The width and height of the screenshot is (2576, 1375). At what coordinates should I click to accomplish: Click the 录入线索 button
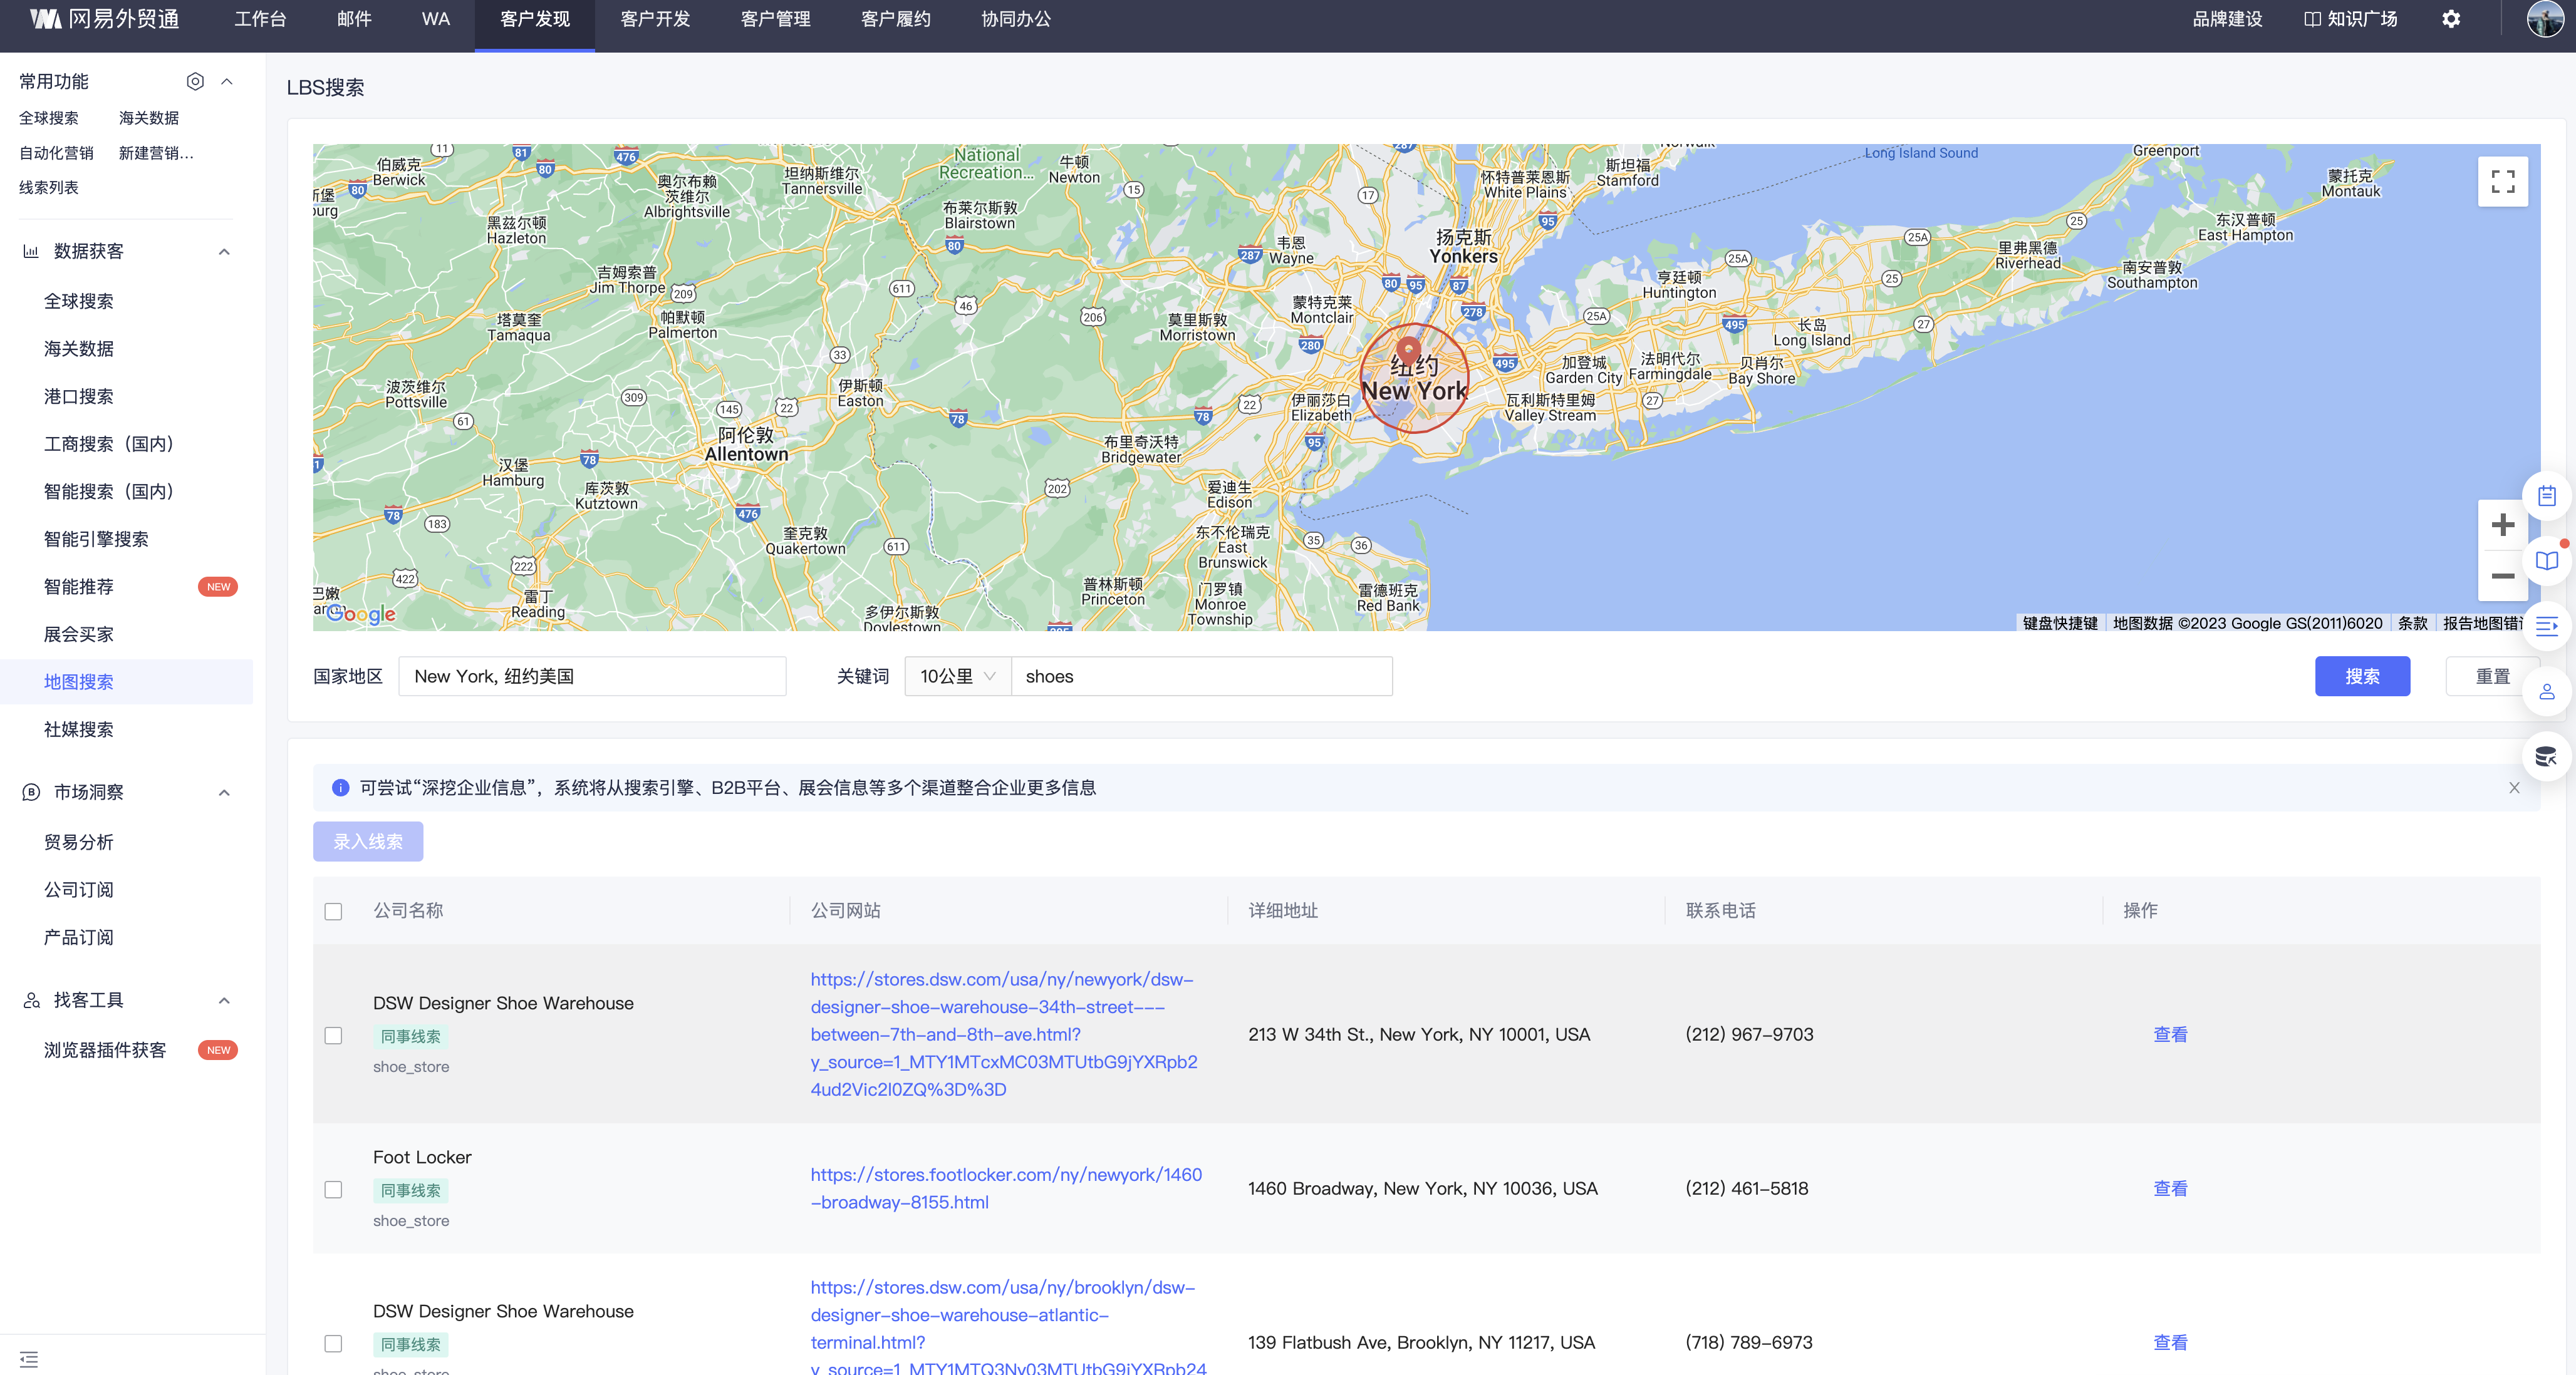point(368,842)
